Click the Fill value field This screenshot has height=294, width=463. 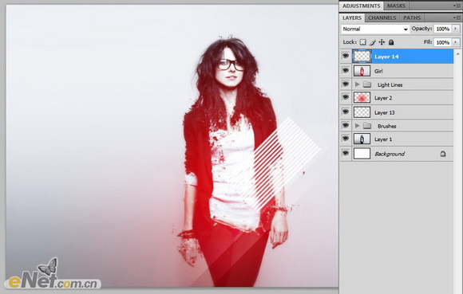coord(442,42)
